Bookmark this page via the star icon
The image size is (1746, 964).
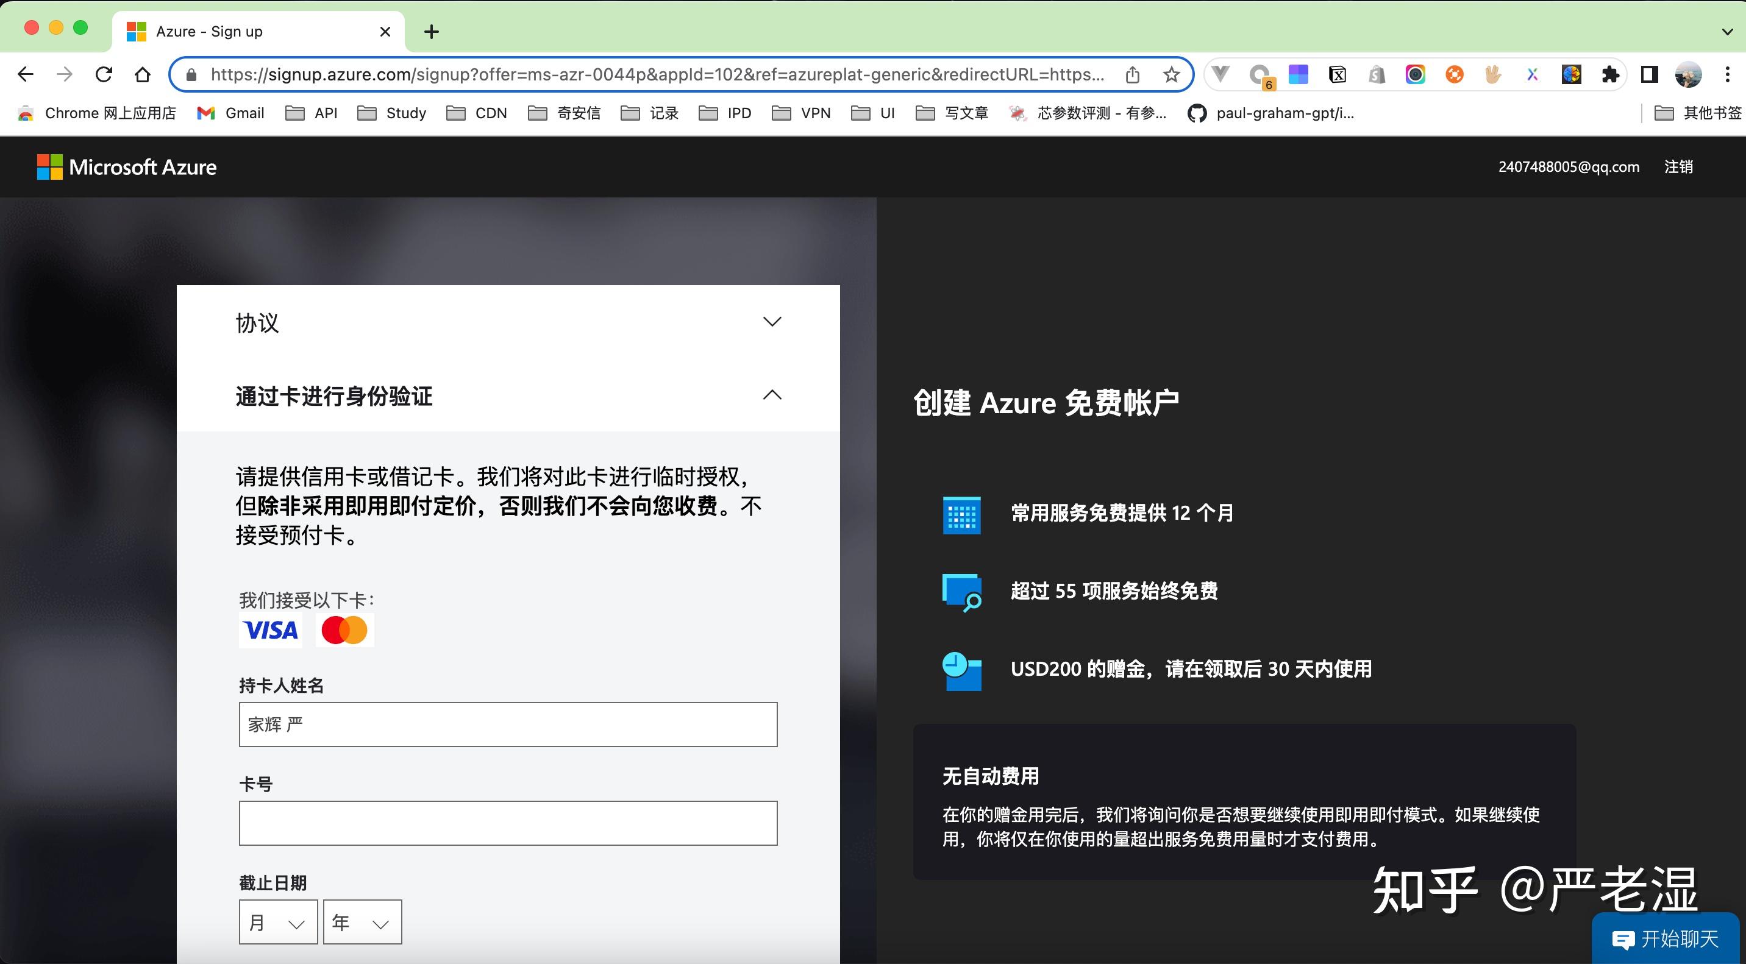click(x=1171, y=74)
